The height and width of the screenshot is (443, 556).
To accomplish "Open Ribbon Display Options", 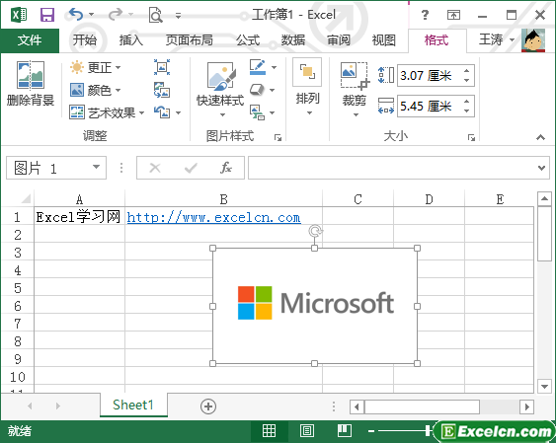I will [453, 15].
